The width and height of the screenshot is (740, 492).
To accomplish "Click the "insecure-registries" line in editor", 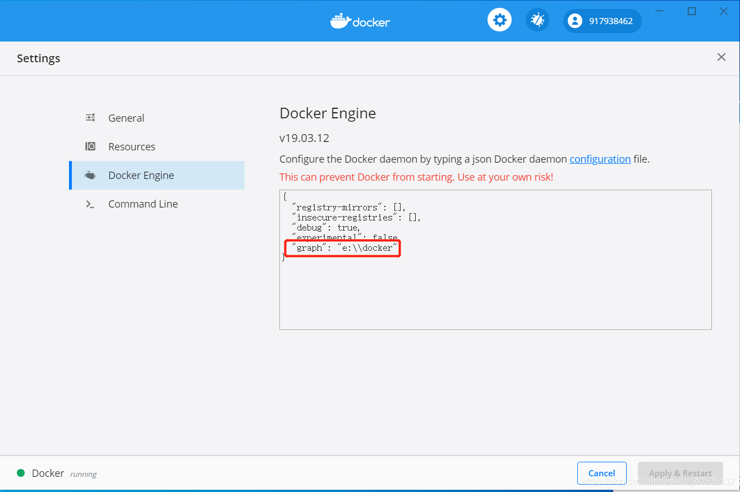I will coord(356,218).
